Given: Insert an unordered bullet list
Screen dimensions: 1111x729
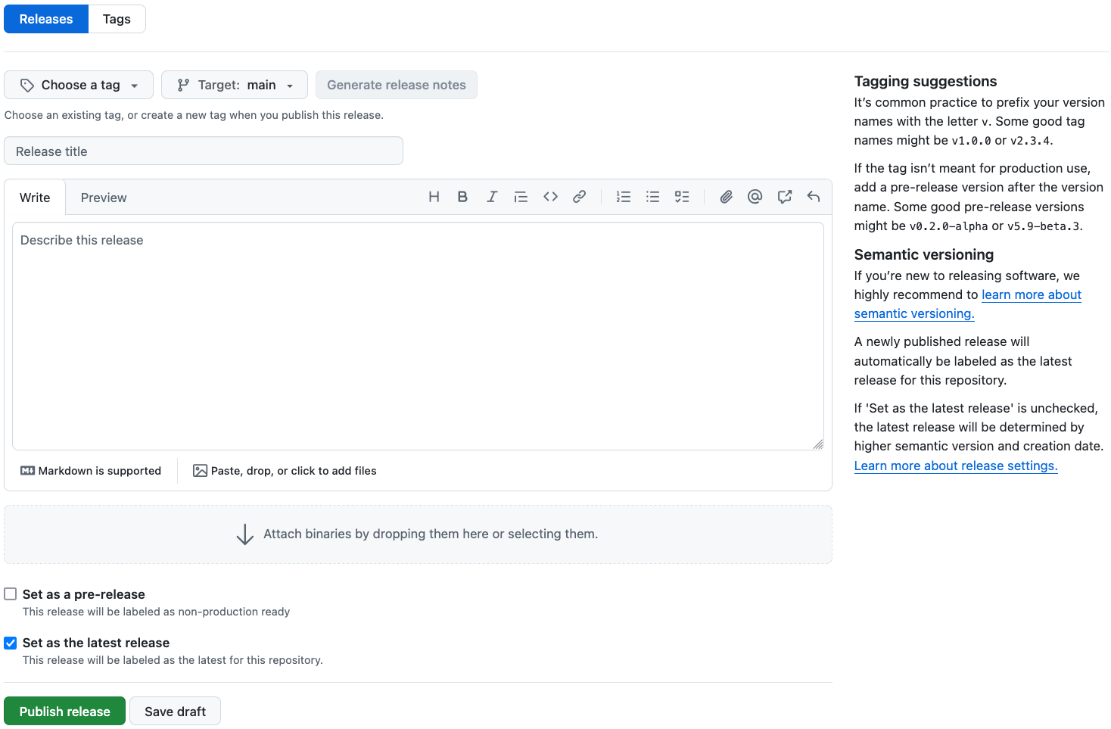Looking at the screenshot, I should pos(652,197).
